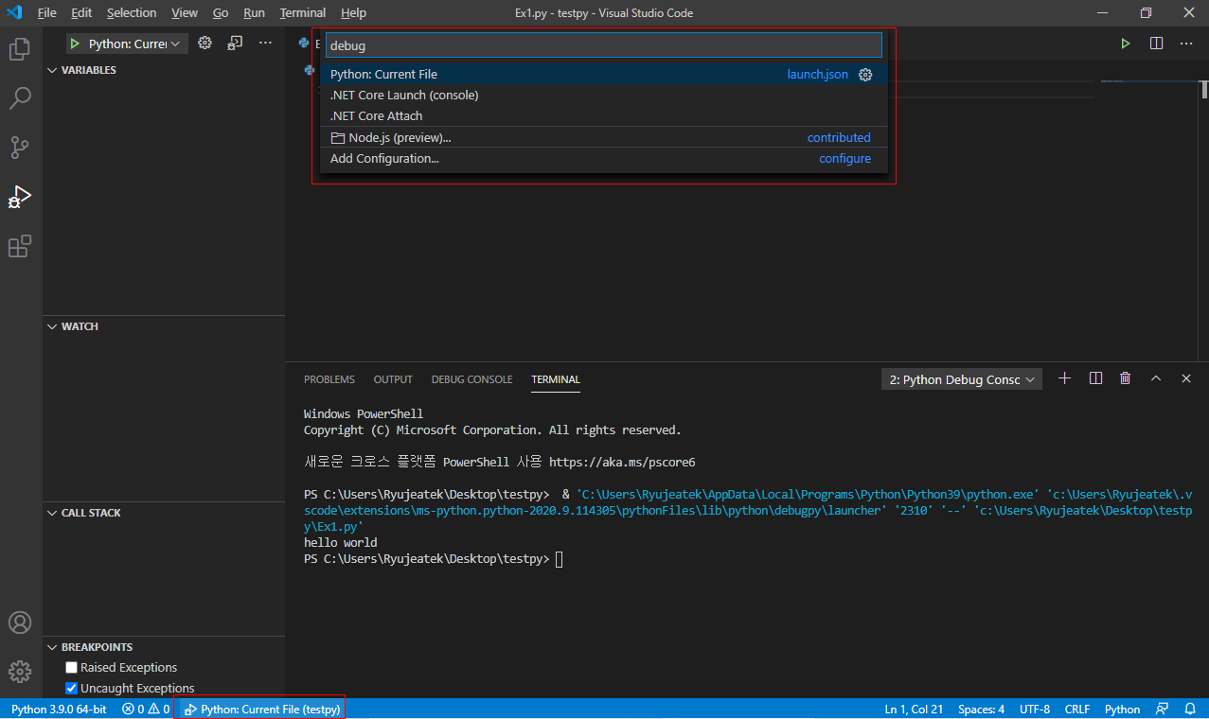Image resolution: width=1209 pixels, height=719 pixels.
Task: Select Python 3.9.0 64-bit interpreter in status bar
Action: coord(59,710)
